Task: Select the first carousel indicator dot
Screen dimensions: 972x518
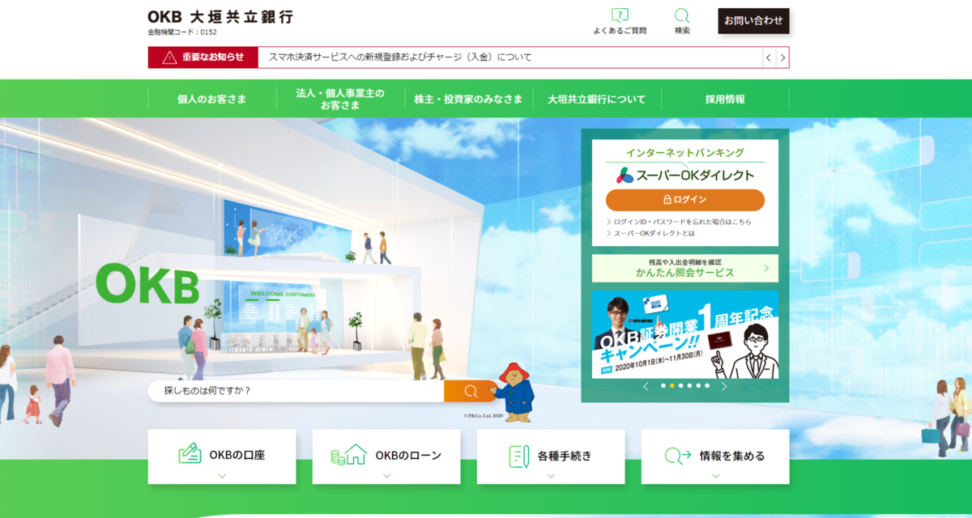Action: tap(663, 386)
